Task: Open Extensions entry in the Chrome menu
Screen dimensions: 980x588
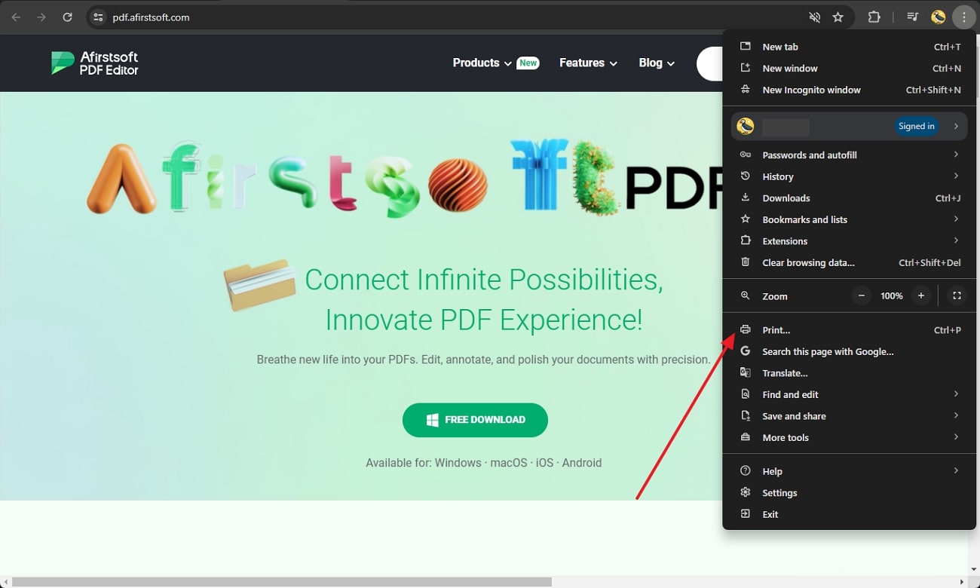Action: coord(849,241)
